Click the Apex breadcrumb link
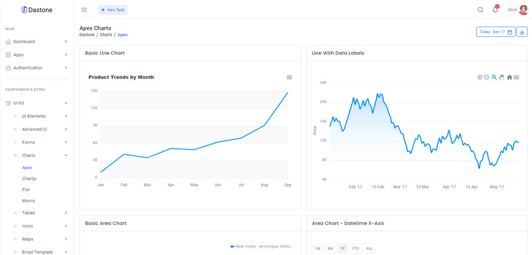 pos(123,35)
